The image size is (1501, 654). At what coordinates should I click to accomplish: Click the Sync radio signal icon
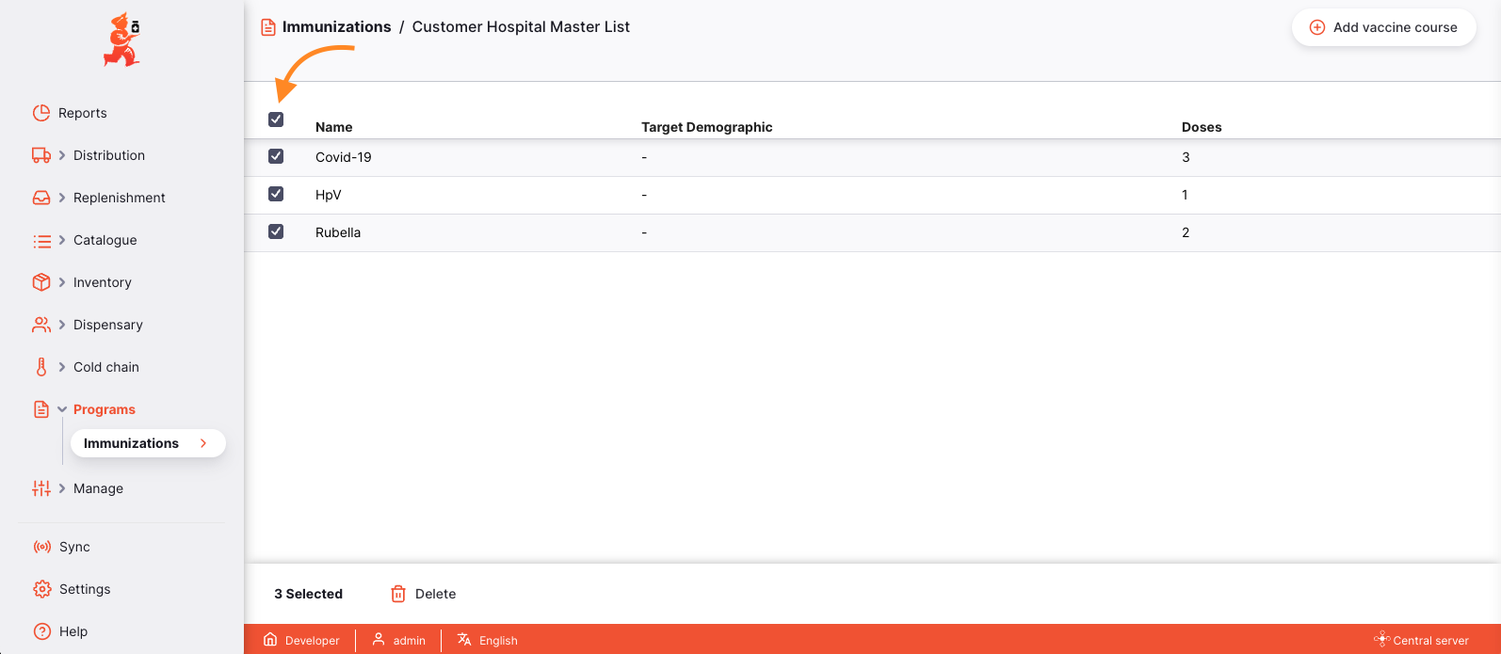pyautogui.click(x=42, y=547)
